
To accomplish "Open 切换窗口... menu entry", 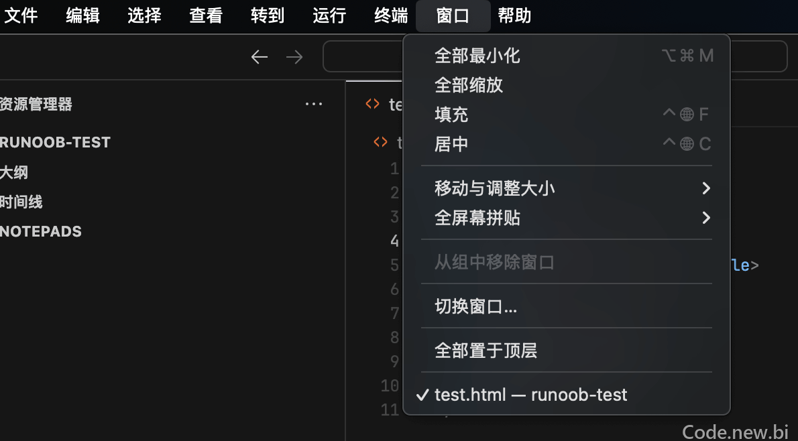I will (x=567, y=306).
